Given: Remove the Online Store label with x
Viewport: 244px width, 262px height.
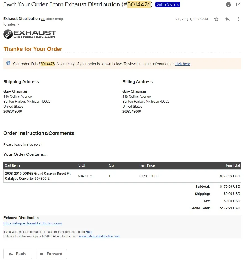Looking at the screenshot, I should point(178,4).
